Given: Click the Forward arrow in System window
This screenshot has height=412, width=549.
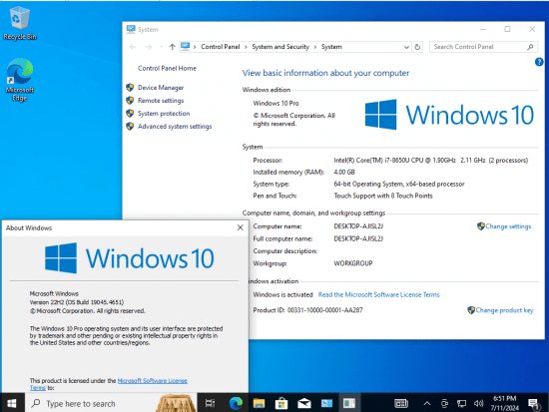Looking at the screenshot, I should click(x=149, y=47).
